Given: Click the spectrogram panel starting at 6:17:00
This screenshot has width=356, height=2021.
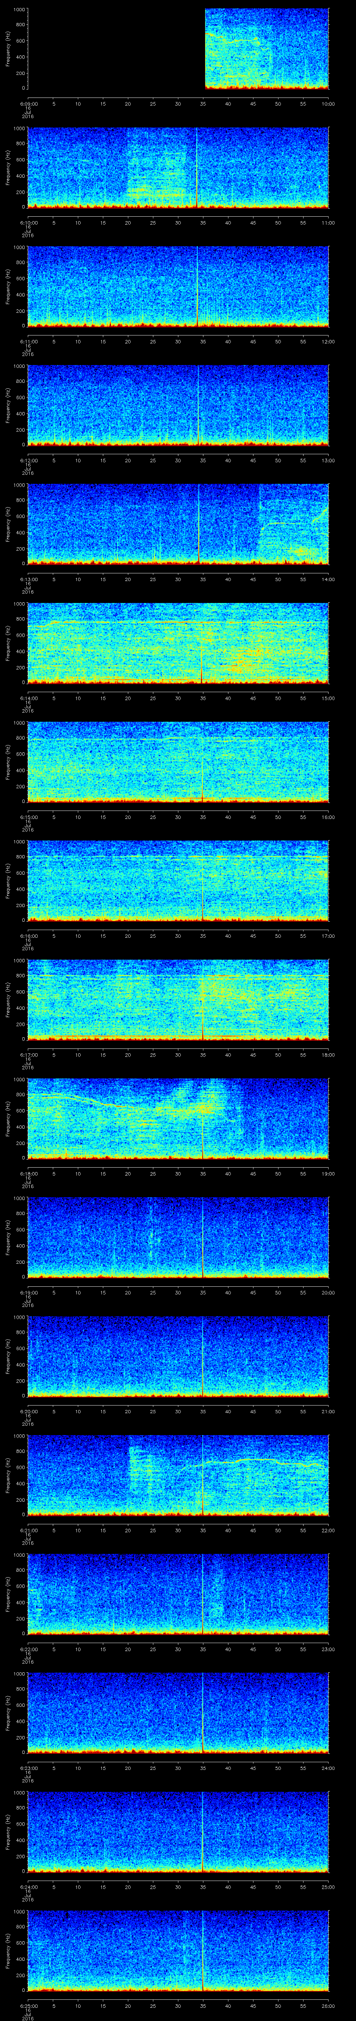Looking at the screenshot, I should (178, 1000).
